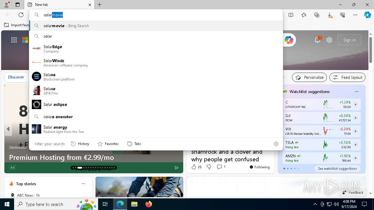Open File Explorer from taskbar
The width and height of the screenshot is (374, 210).
click(x=134, y=204)
